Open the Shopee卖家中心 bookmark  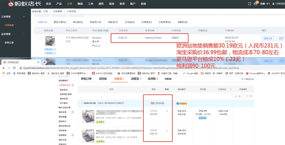[x=255, y=73]
